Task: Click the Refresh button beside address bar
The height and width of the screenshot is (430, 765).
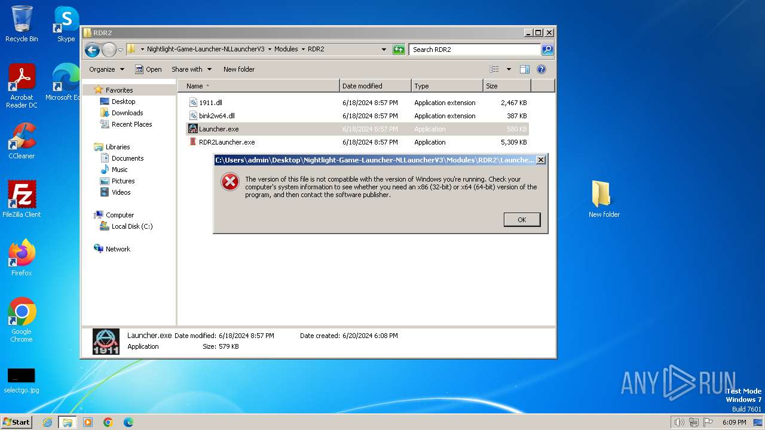Action: [x=399, y=50]
